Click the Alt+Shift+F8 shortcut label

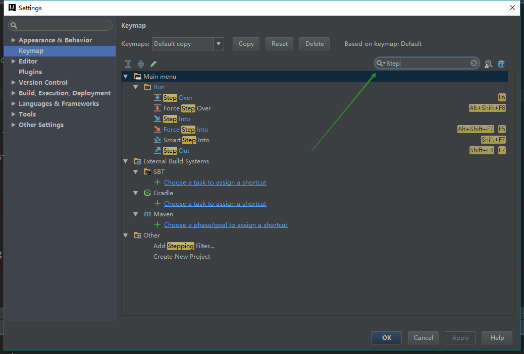point(487,108)
